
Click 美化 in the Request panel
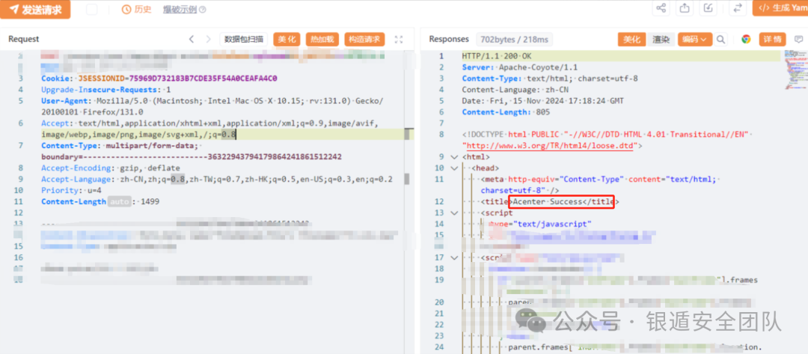tap(287, 39)
